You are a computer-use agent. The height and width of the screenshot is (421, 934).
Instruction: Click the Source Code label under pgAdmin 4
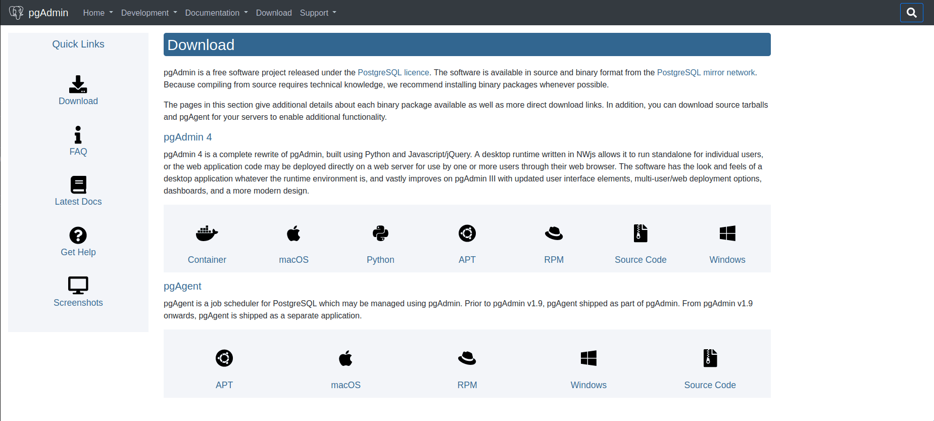click(641, 260)
